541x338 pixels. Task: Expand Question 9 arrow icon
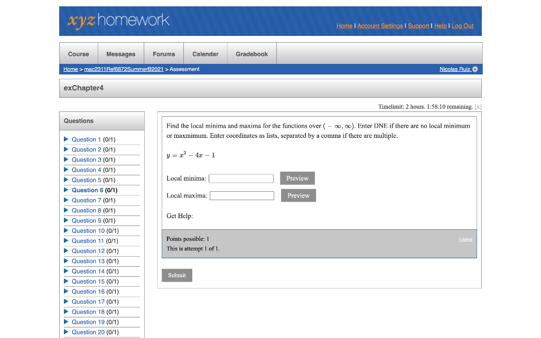click(x=66, y=220)
